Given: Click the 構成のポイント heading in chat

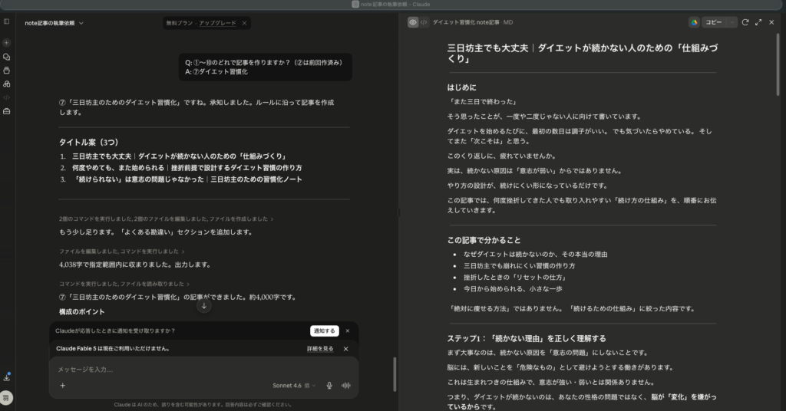Looking at the screenshot, I should pos(81,312).
